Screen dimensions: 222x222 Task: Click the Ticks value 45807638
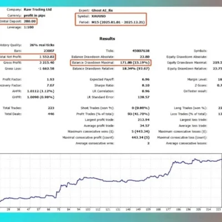(x=141, y=51)
